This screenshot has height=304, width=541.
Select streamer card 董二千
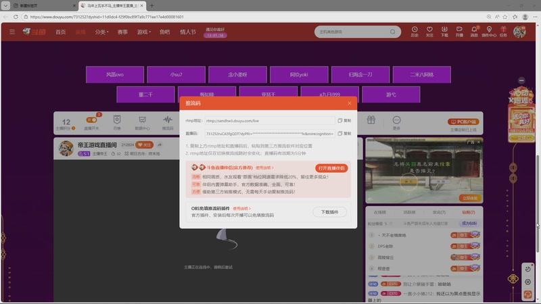pos(145,95)
